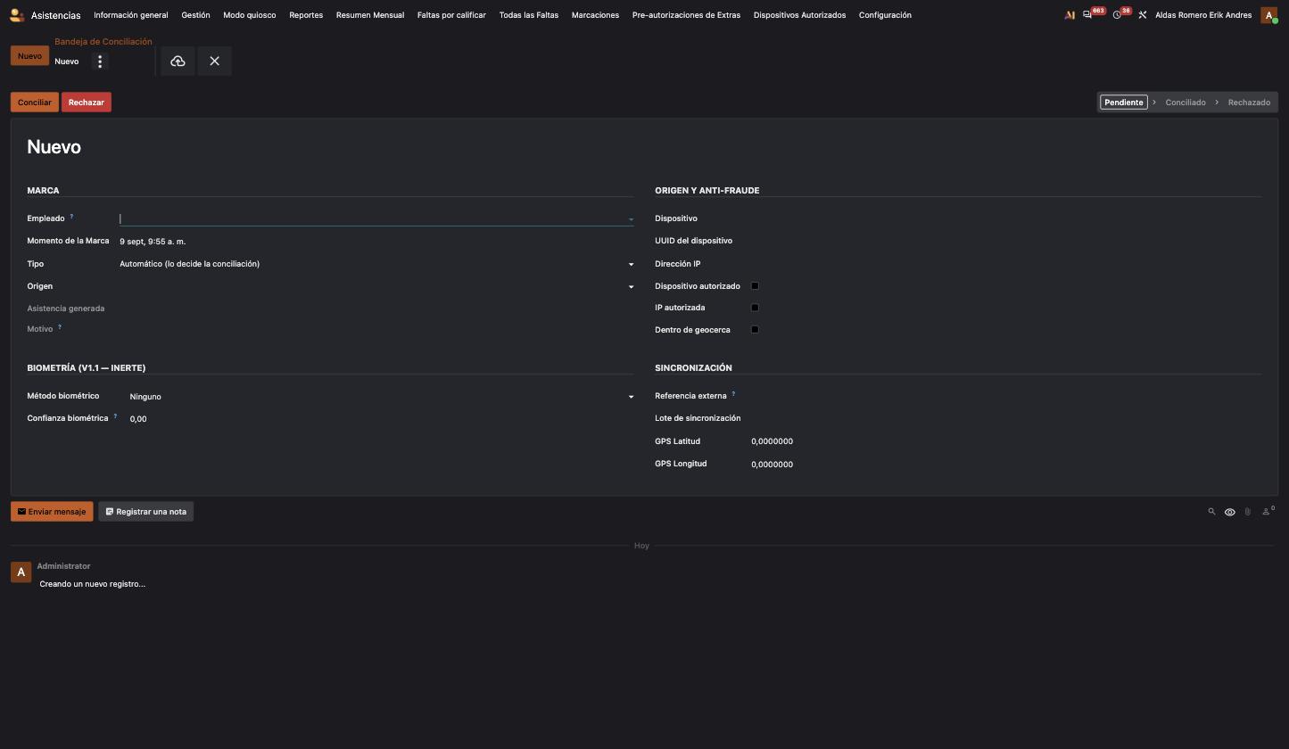Toggle the Dispositivo autorizado checkbox
Screen dimensions: 1289x749
(x=755, y=286)
